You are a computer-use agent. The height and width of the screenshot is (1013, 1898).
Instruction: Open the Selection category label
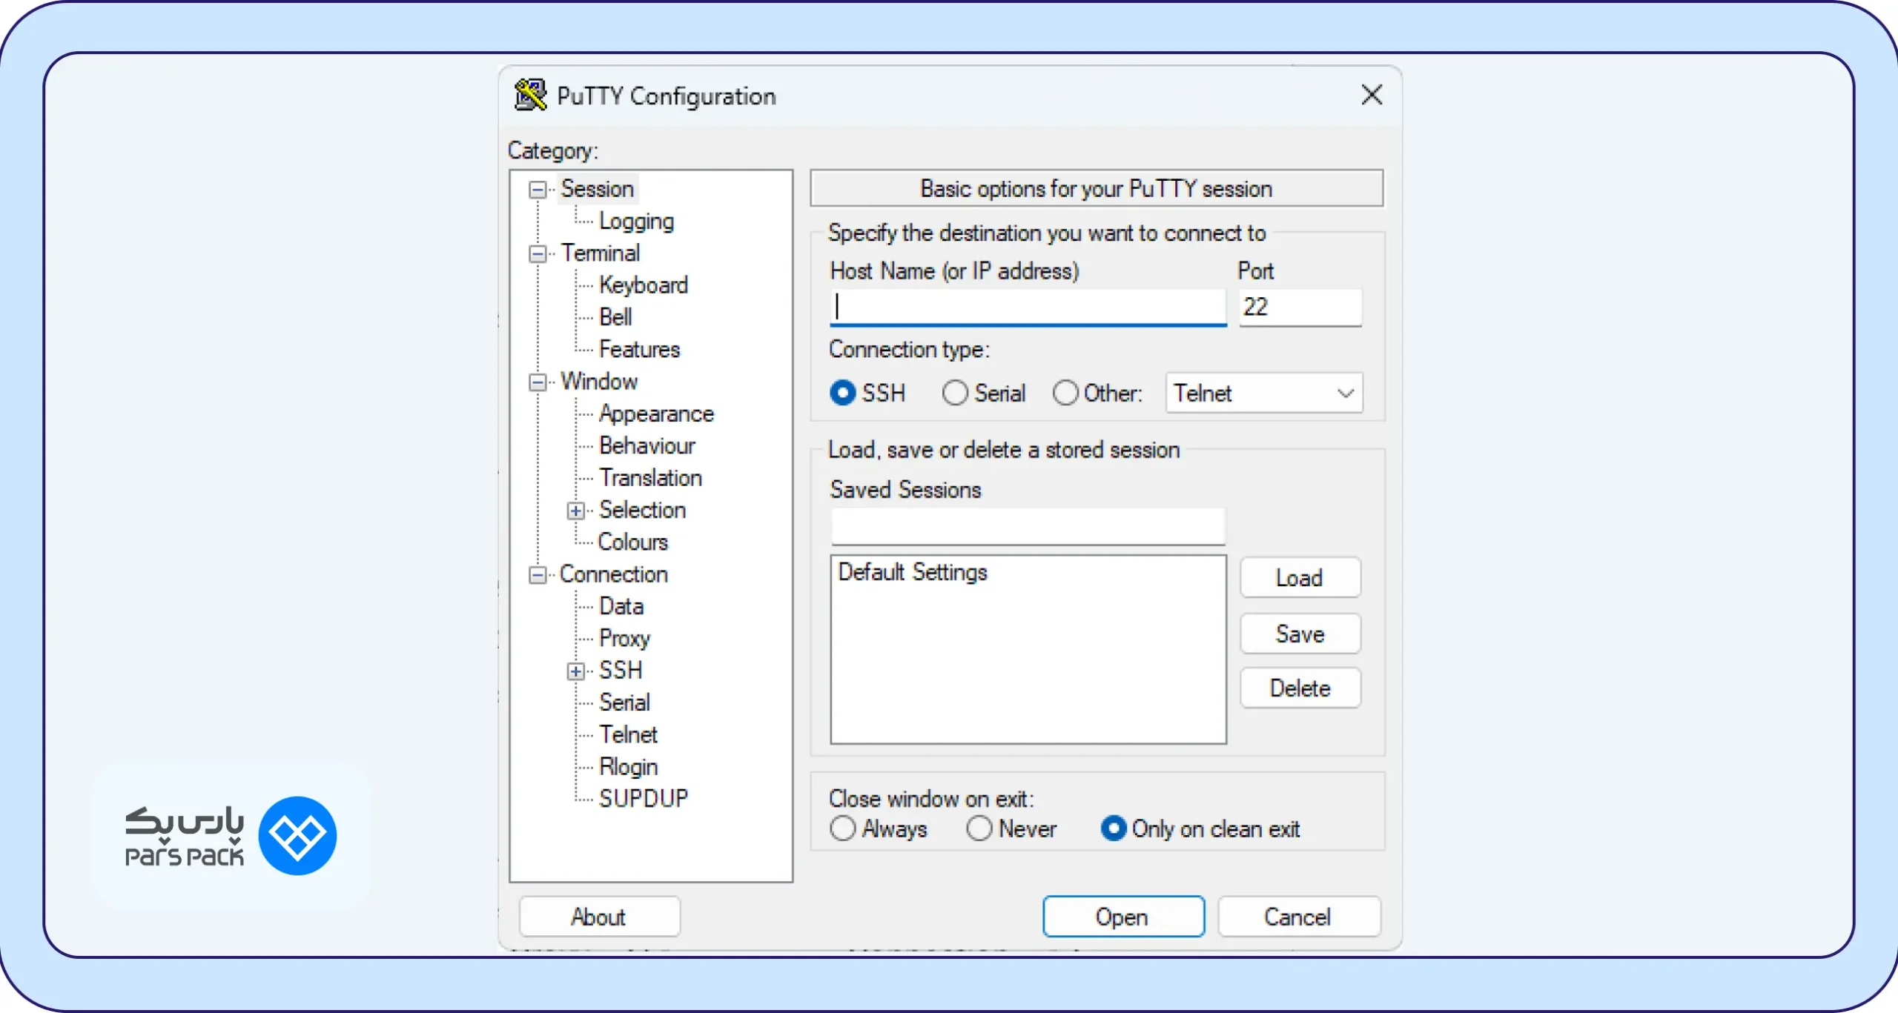coord(642,510)
